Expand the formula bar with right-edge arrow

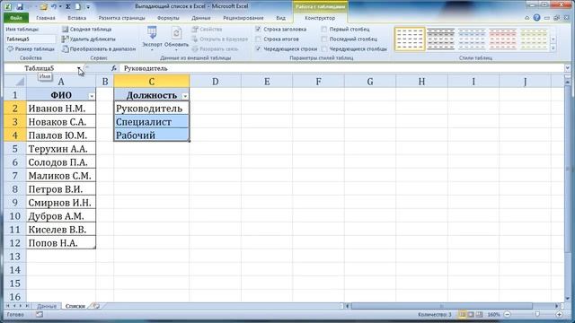(x=568, y=68)
